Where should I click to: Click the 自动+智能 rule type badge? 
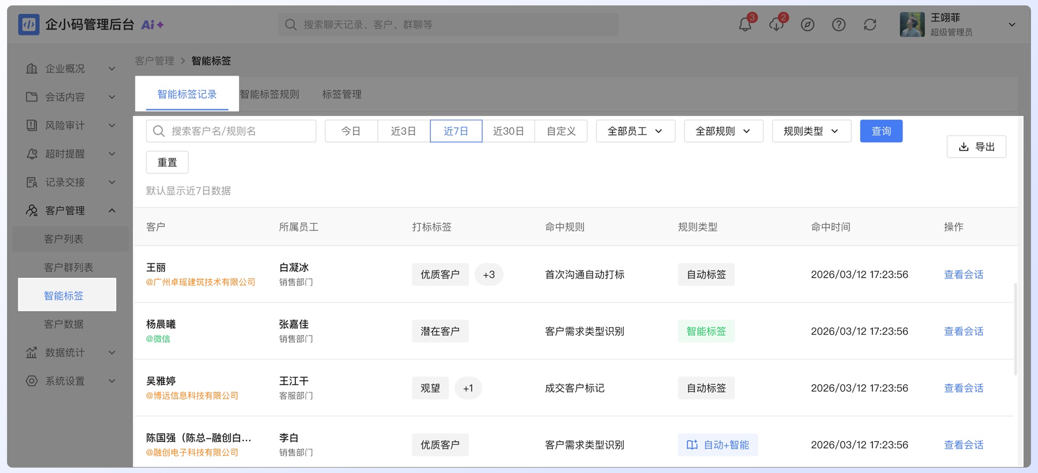click(718, 445)
